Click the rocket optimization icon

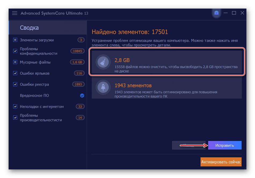tap(103, 87)
